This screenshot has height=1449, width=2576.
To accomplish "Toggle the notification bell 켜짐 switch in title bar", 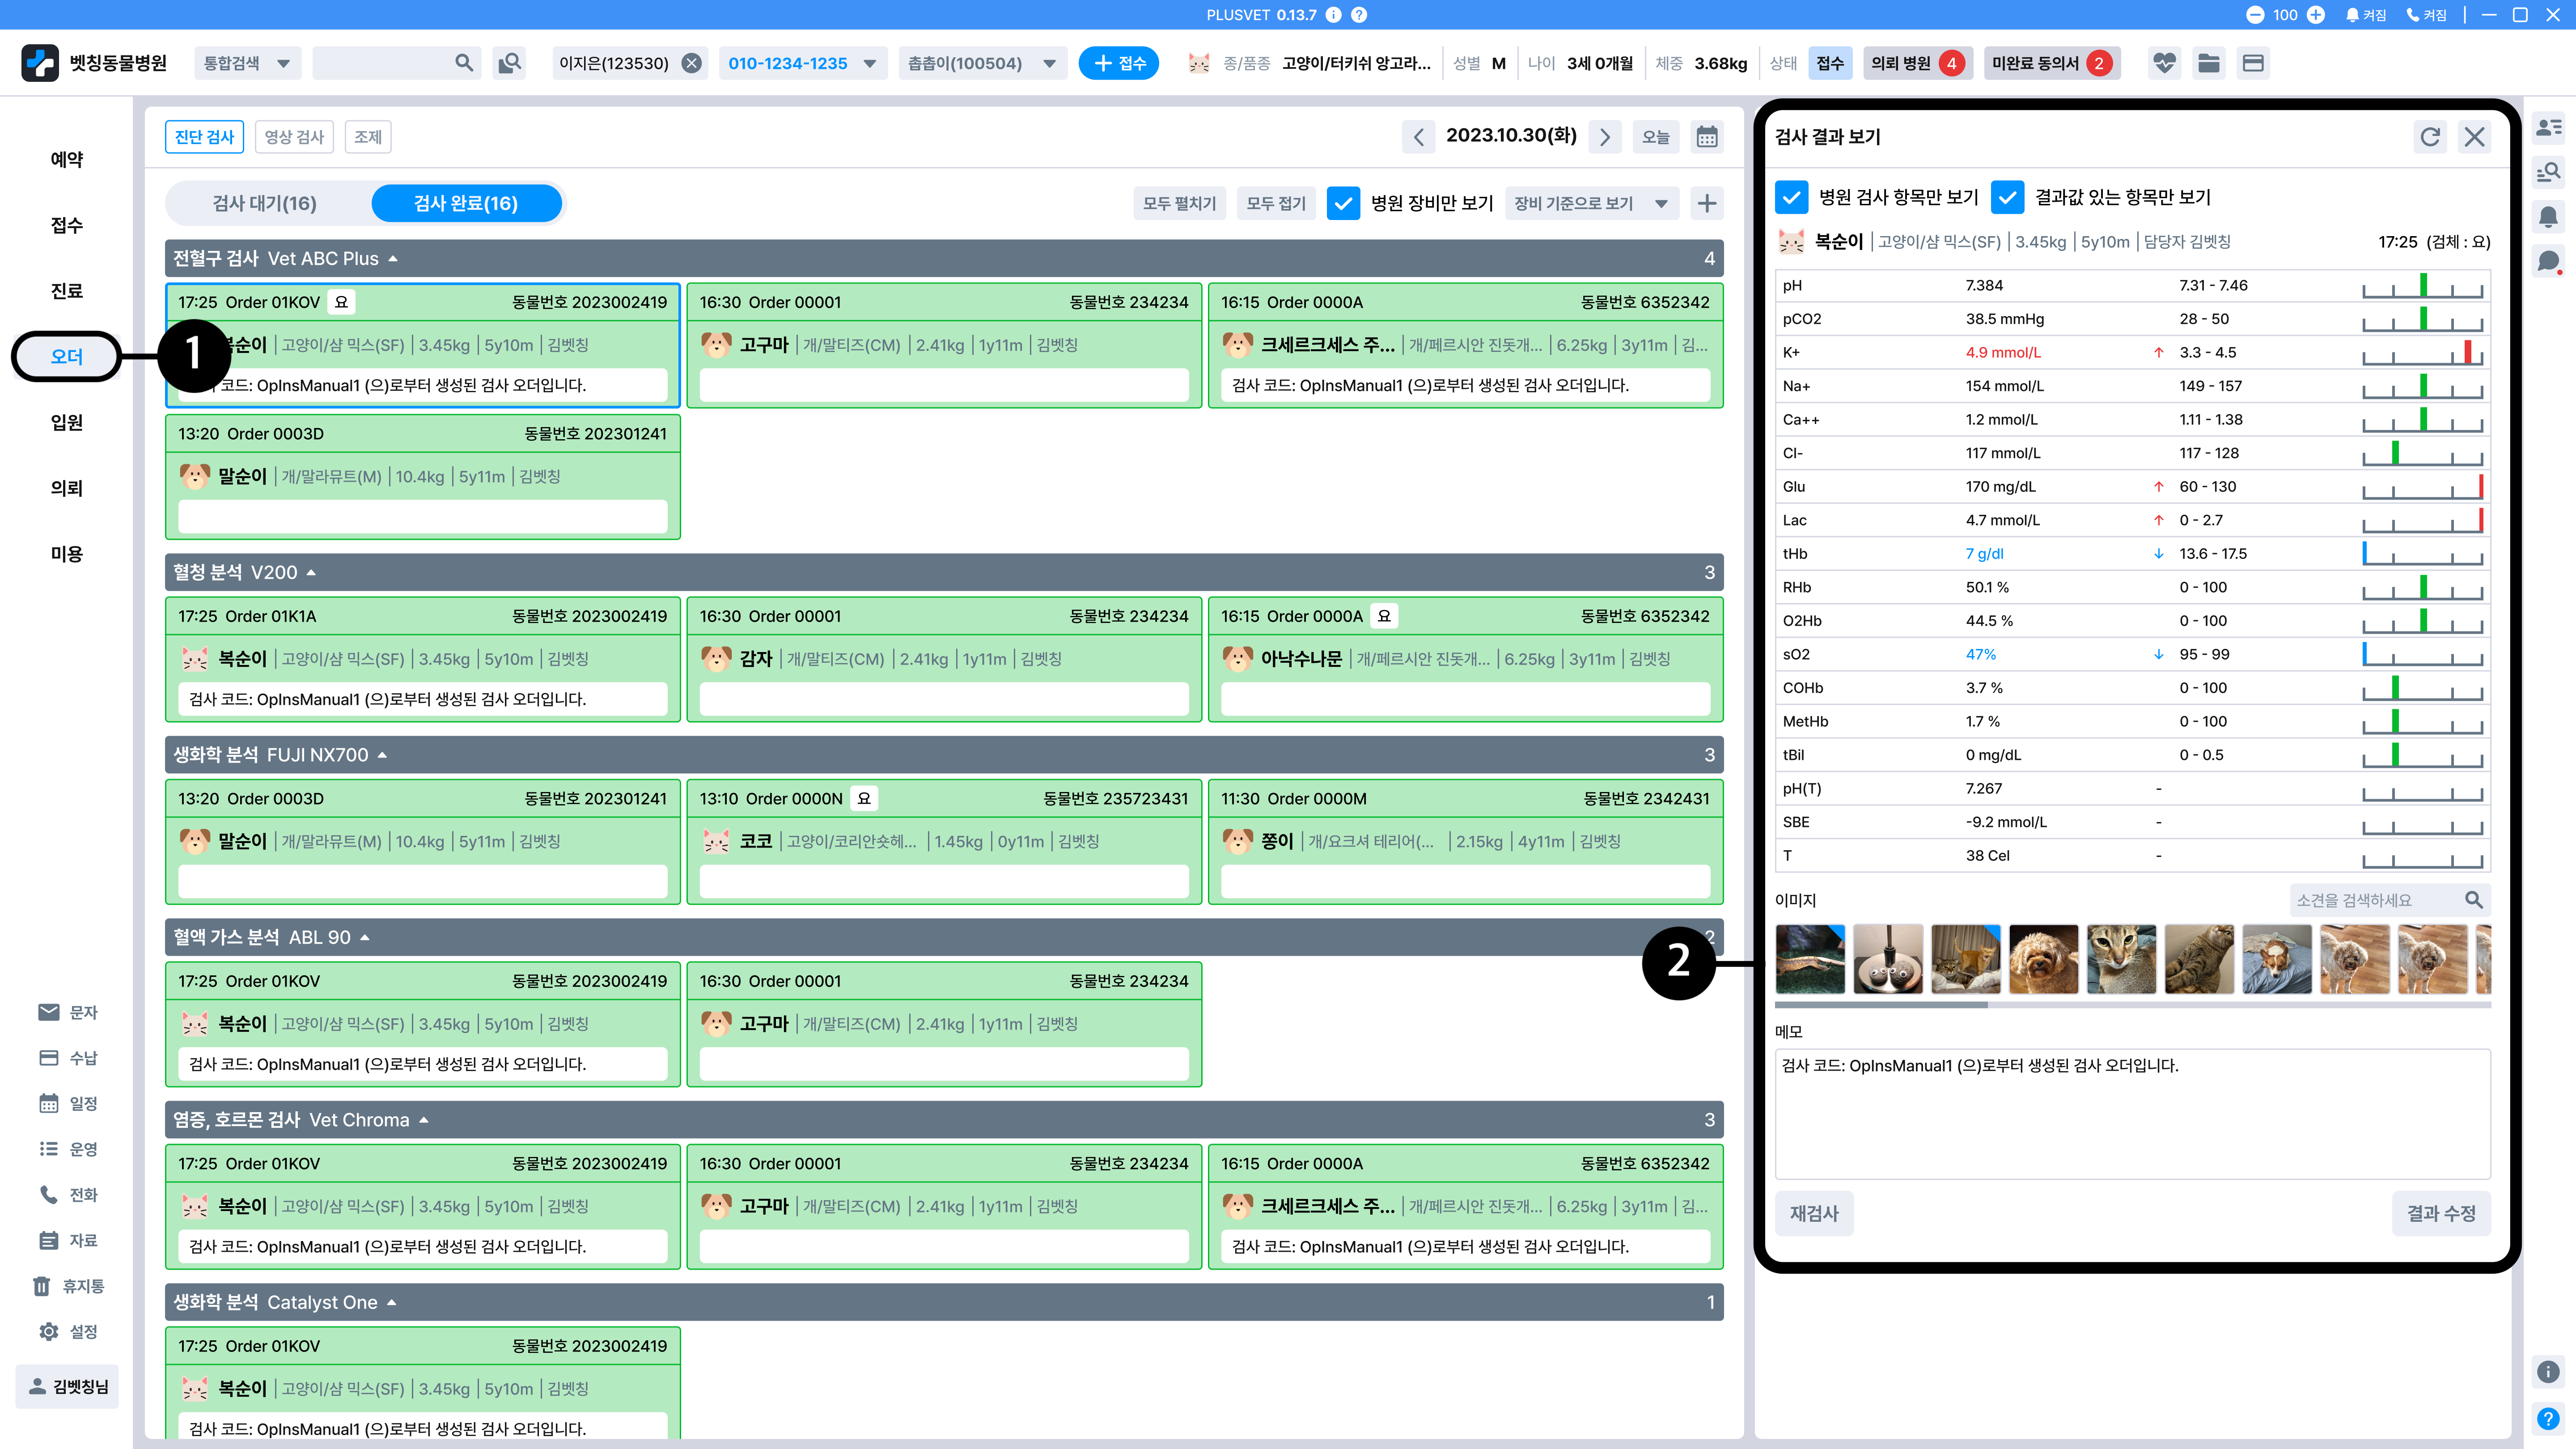I will (2366, 15).
